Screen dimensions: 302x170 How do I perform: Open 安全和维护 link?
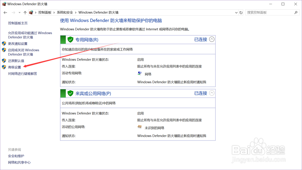coord(16,156)
